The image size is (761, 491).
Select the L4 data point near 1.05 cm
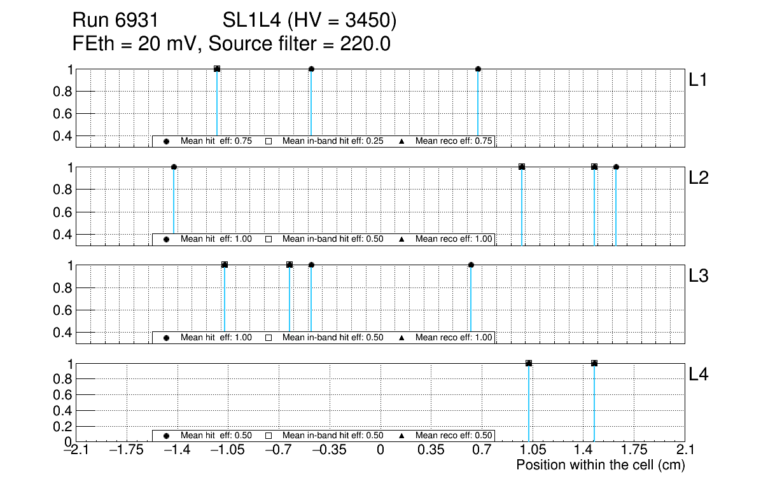[x=529, y=363]
